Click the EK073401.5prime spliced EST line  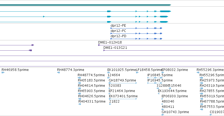tap(123, 99)
